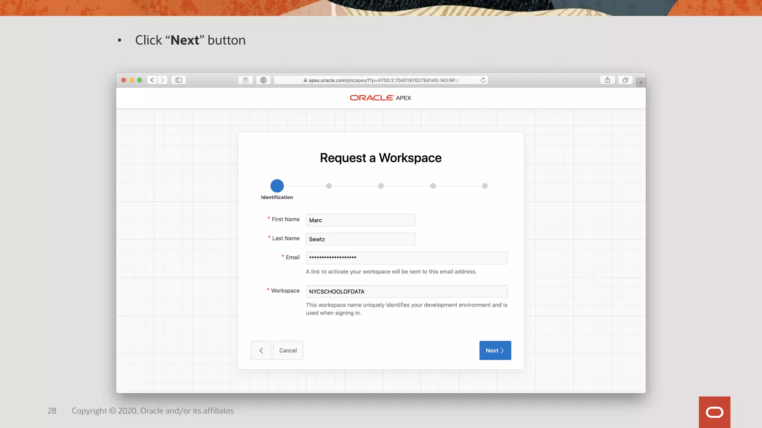The image size is (762, 428).
Task: Click the lock icon in address bar
Action: click(305, 80)
